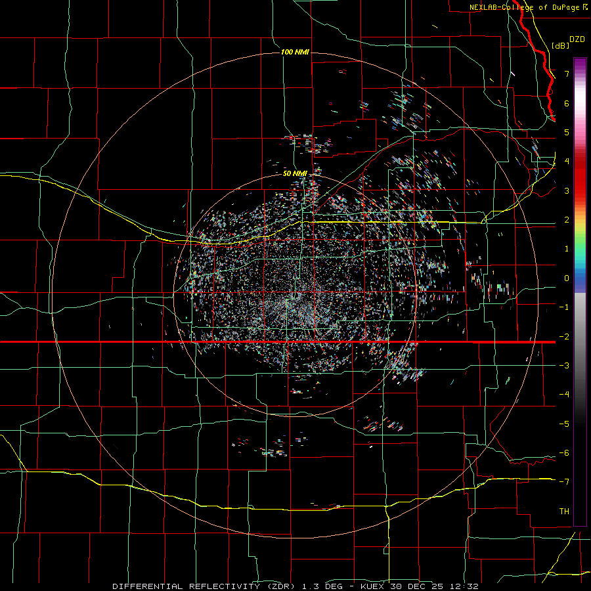Click the -7 value on the scale
Image resolution: width=591 pixels, height=591 pixels.
click(x=564, y=482)
